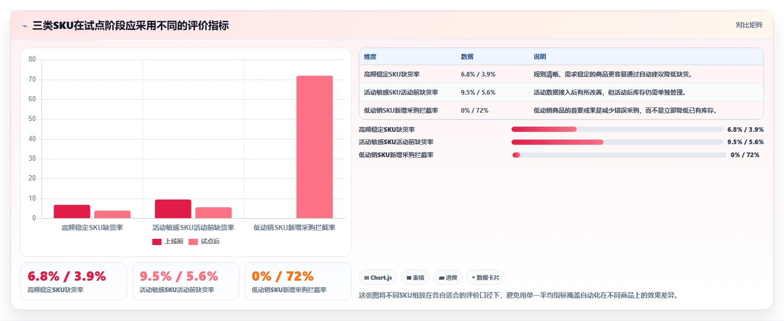Click the title 三类SKU在试点阶段应采用不同的评价指标
Image resolution: width=784 pixels, height=321 pixels.
(130, 26)
